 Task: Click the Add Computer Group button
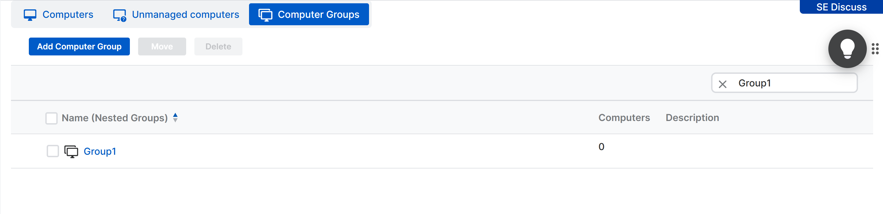tap(79, 47)
